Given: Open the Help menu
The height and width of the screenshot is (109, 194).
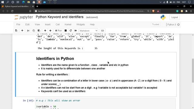Looking at the screenshot, I should pyautogui.click(x=92, y=25).
